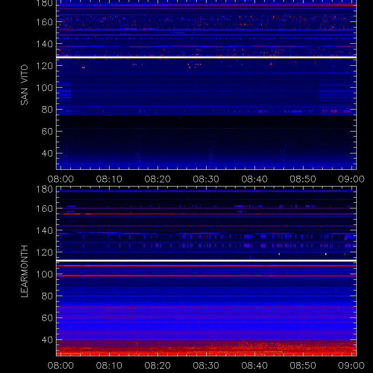Click the 08:20 time label under LEARMONTH plot
Viewport: 373px width, 373px height.
click(158, 366)
